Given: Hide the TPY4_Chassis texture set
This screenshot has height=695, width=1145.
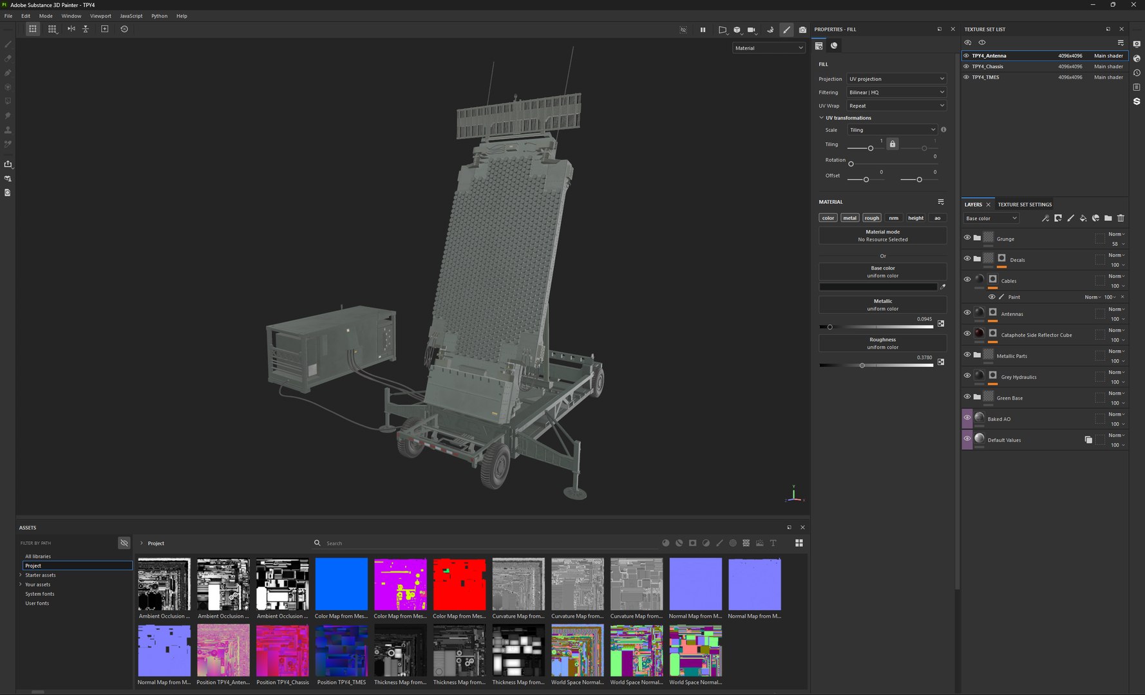Looking at the screenshot, I should [x=966, y=66].
